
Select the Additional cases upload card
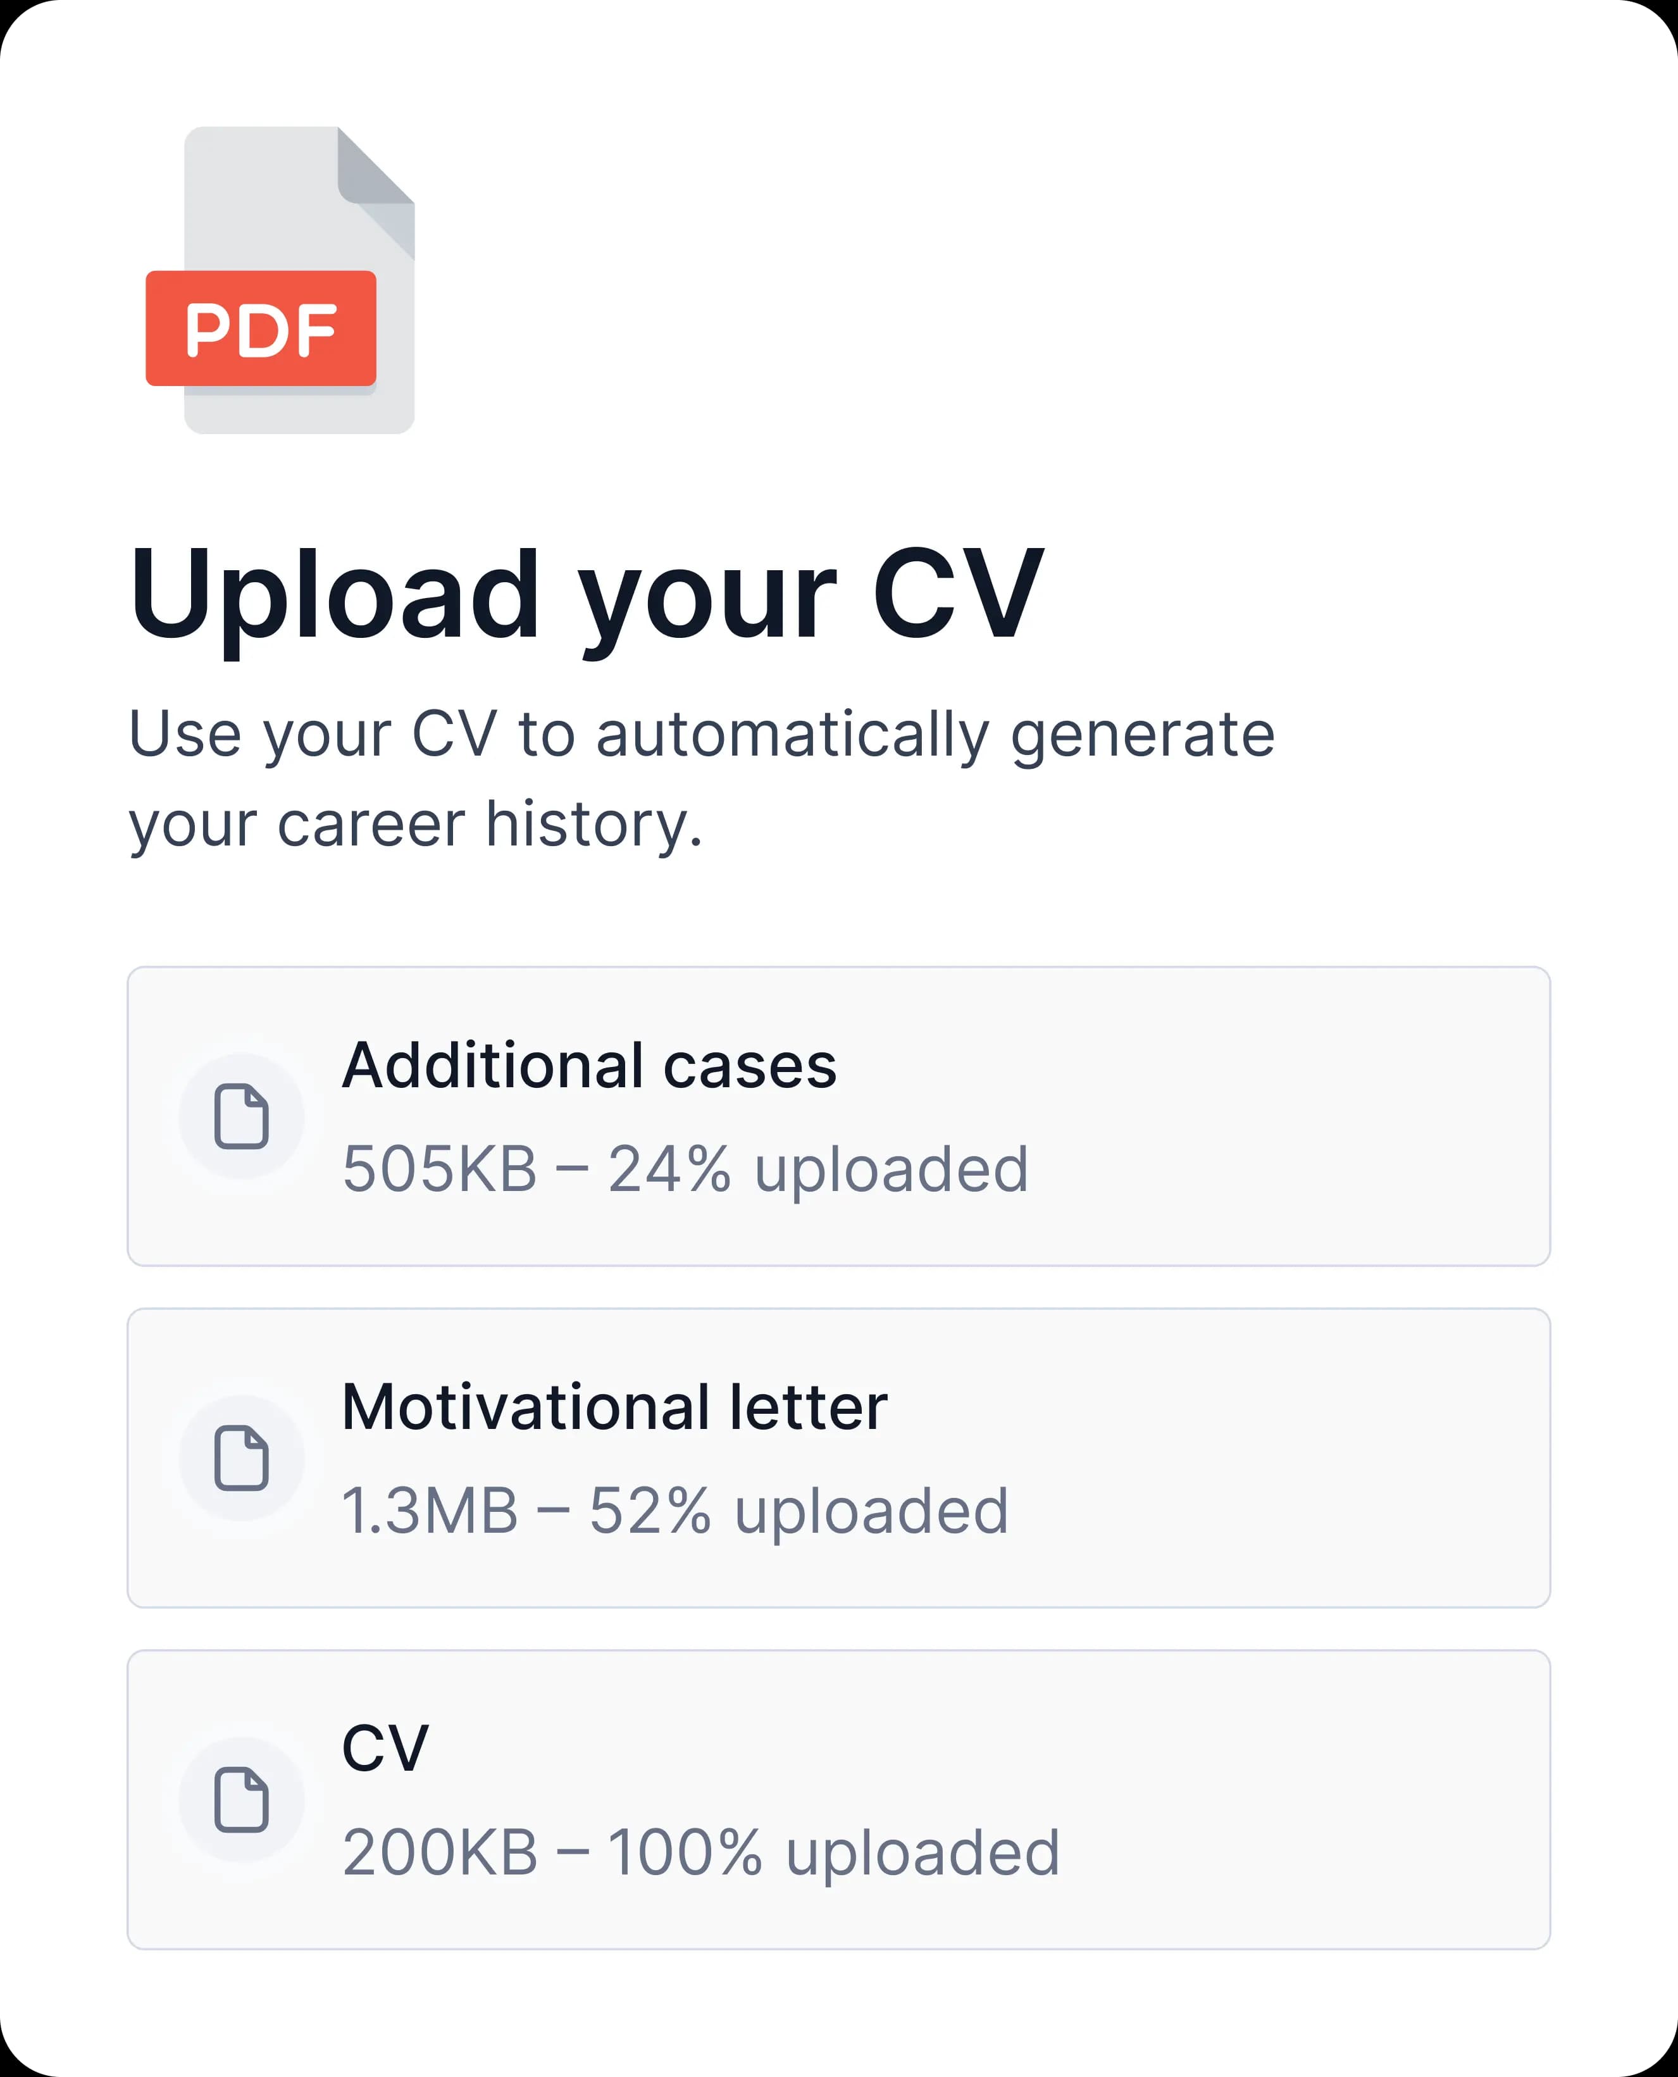(x=839, y=1116)
